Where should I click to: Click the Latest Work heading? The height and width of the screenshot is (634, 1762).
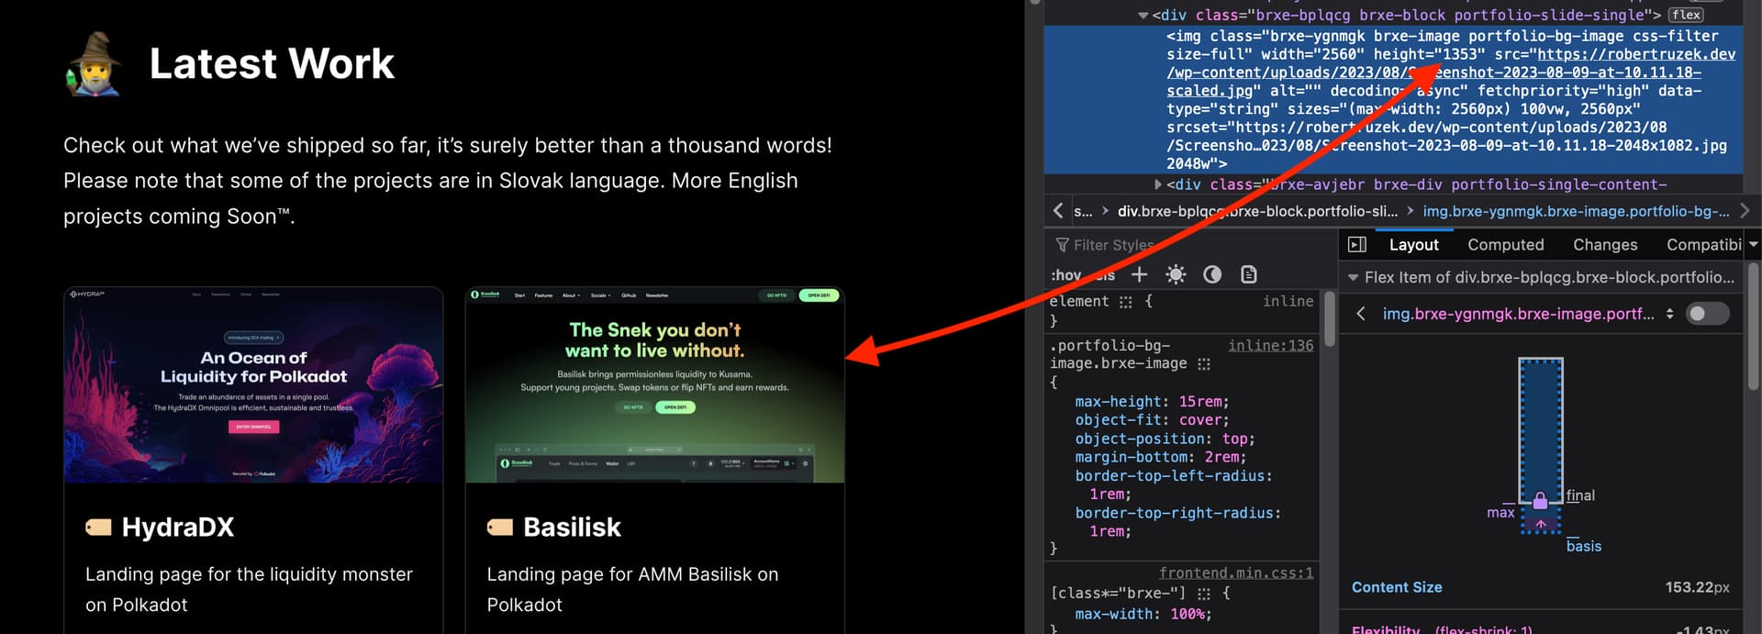272,63
